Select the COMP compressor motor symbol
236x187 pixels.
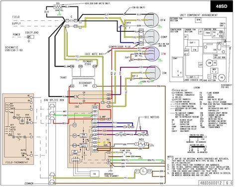152,37
